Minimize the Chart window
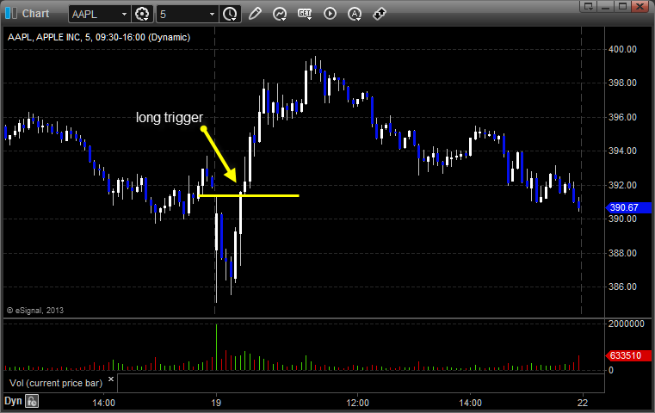This screenshot has width=655, height=413. [606, 6]
